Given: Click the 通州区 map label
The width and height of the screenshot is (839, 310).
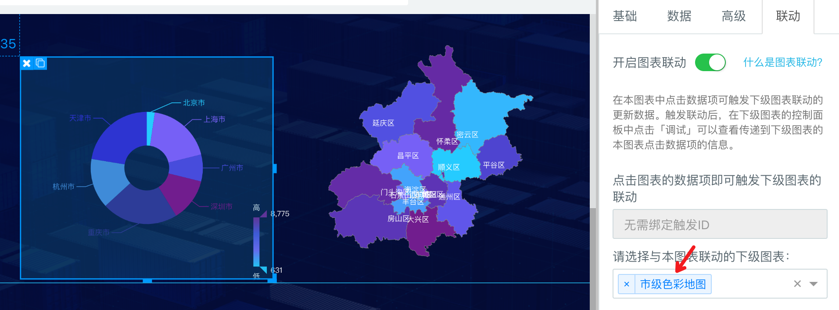Looking at the screenshot, I should click(450, 197).
